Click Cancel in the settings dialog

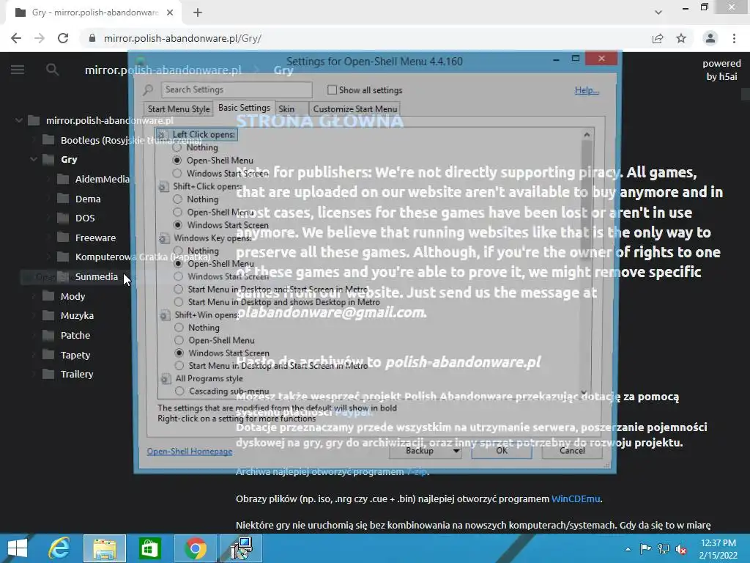pyautogui.click(x=572, y=451)
